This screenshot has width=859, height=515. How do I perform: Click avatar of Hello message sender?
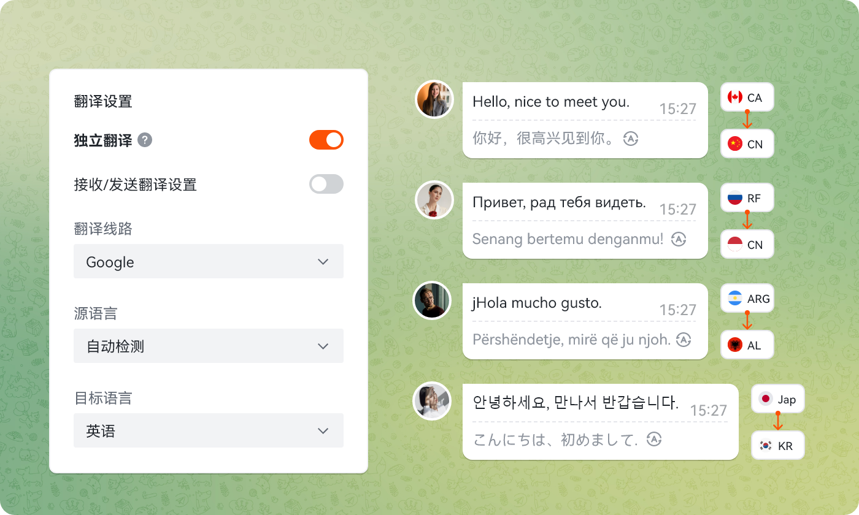434,99
